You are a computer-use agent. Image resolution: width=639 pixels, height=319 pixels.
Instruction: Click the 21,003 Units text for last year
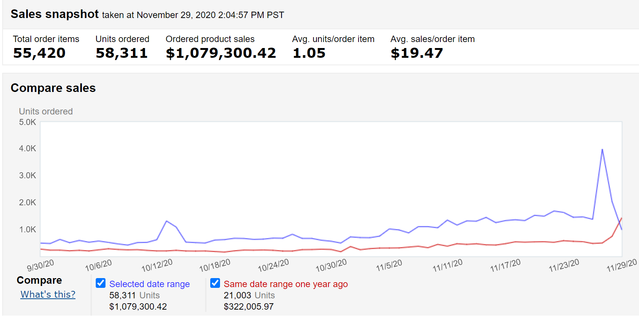(249, 295)
